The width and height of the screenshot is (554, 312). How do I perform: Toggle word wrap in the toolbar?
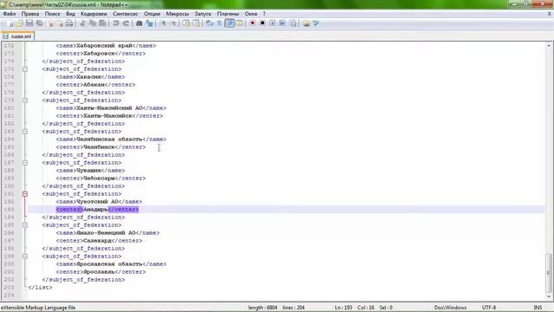click(209, 23)
